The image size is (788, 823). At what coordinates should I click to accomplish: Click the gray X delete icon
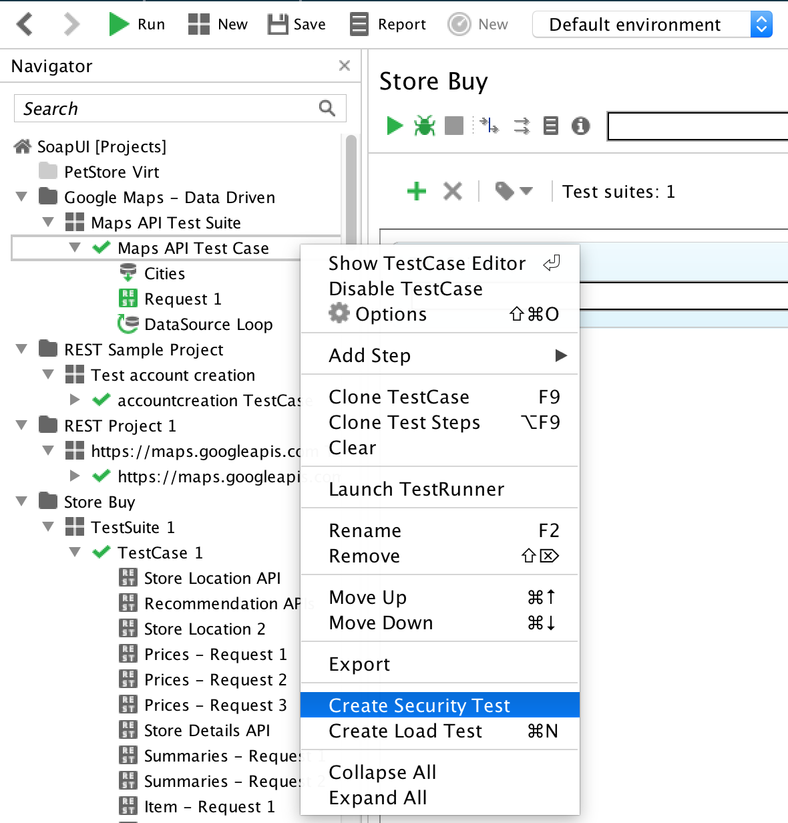[453, 192]
